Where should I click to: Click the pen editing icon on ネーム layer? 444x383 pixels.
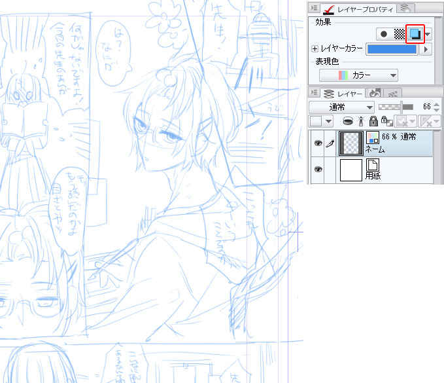point(330,143)
